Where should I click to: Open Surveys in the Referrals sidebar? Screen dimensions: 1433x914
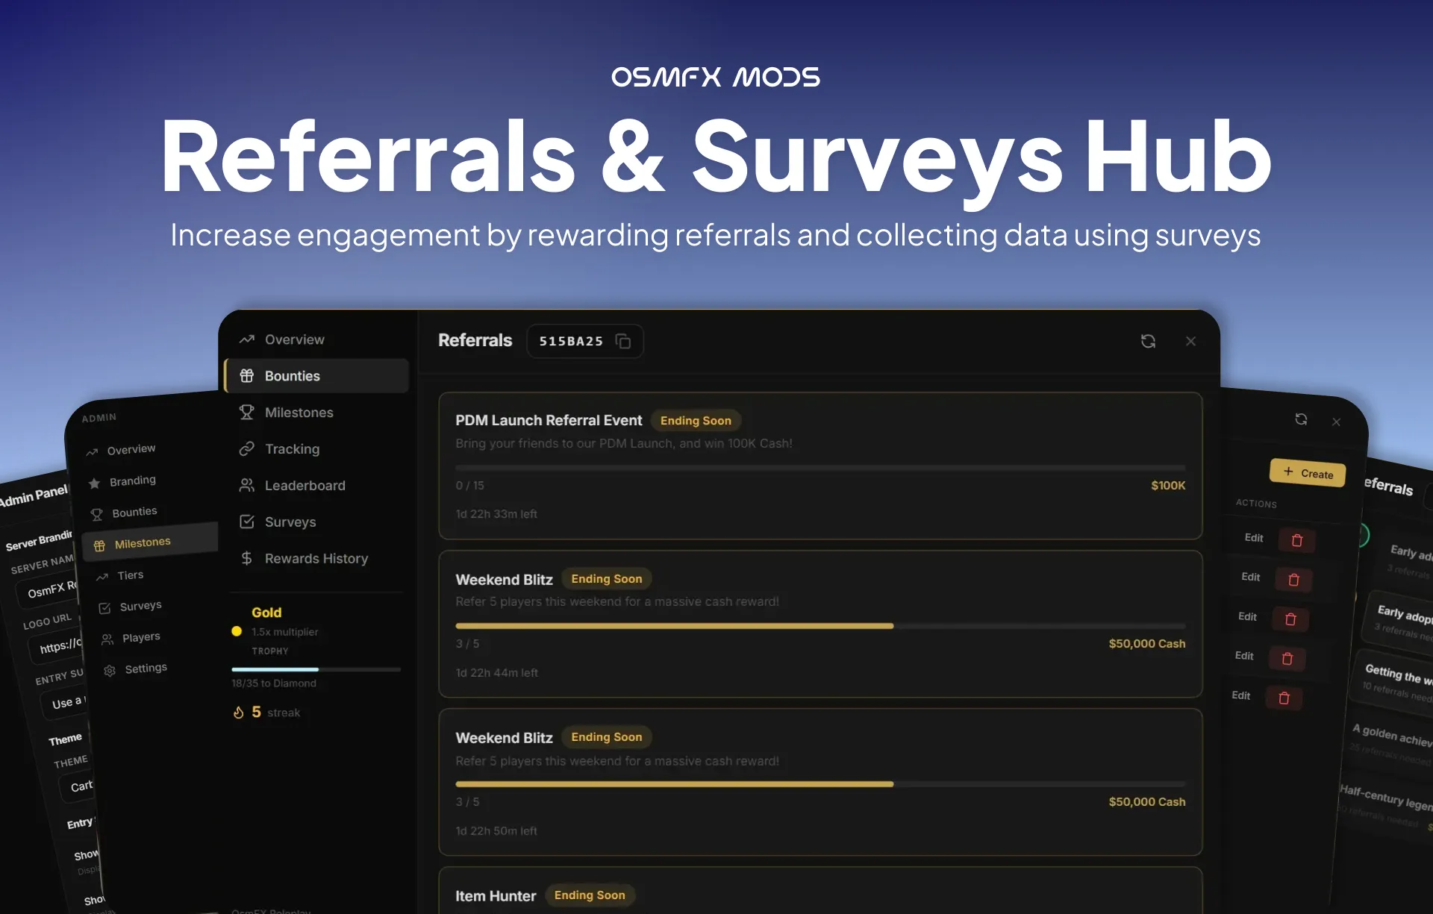click(316, 522)
